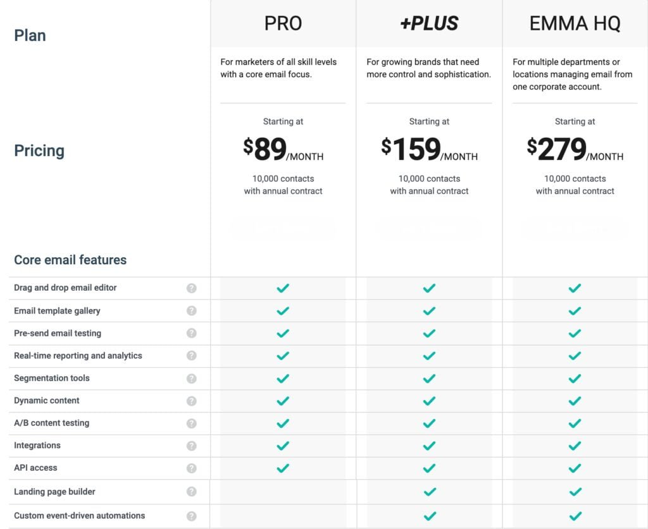Click help icon for Drag and drop email editor
The height and width of the screenshot is (529, 648).
[192, 288]
